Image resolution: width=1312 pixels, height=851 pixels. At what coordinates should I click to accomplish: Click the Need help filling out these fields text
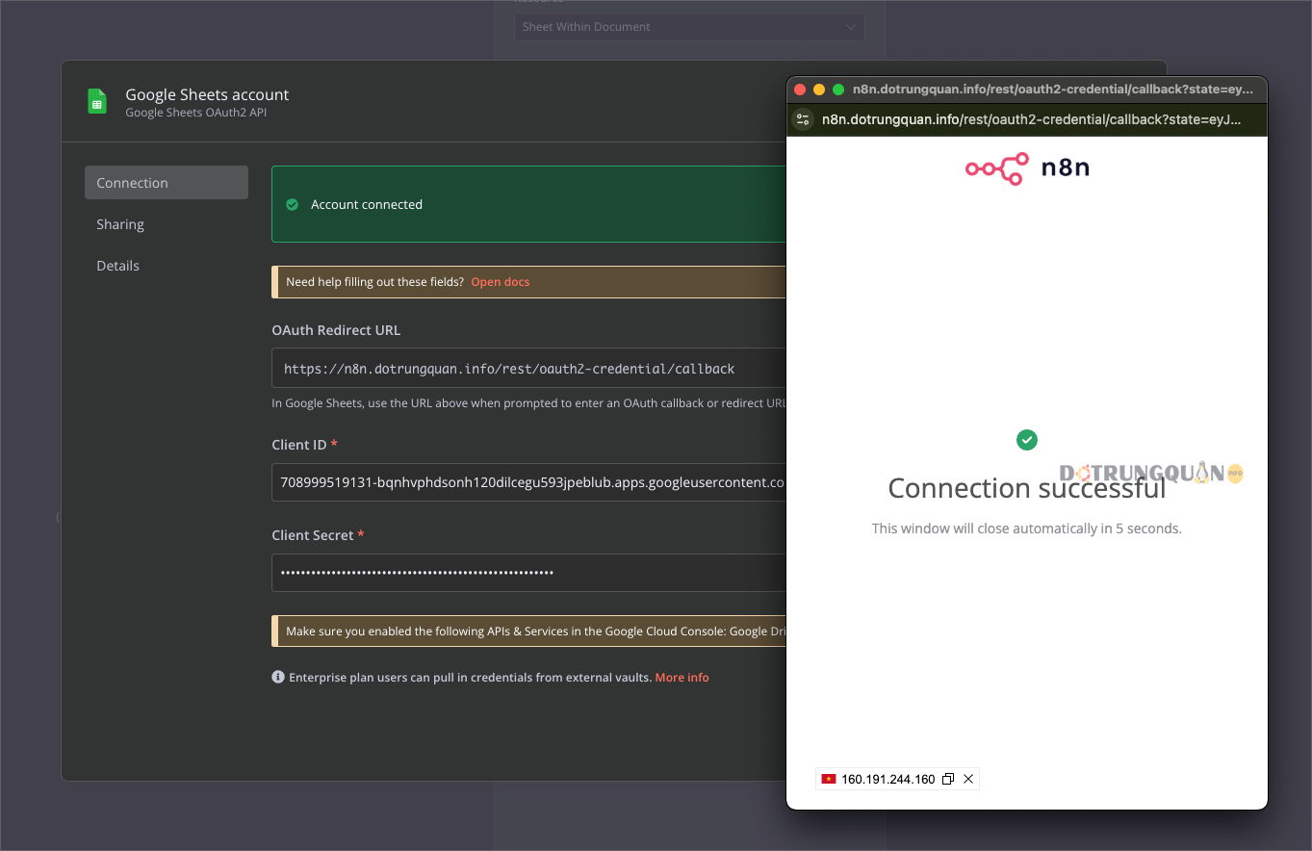374,282
